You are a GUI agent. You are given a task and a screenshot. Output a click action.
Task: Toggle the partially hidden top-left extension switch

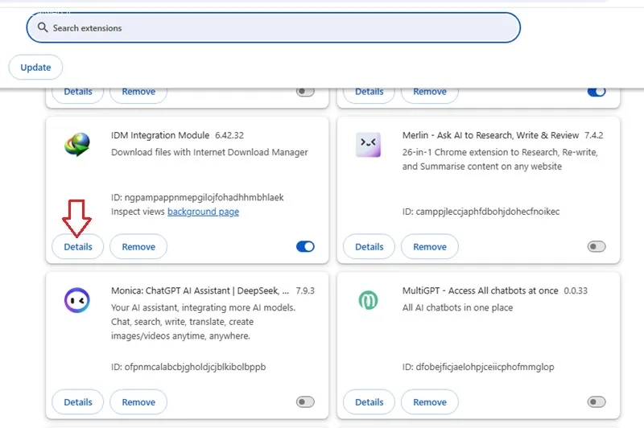305,92
